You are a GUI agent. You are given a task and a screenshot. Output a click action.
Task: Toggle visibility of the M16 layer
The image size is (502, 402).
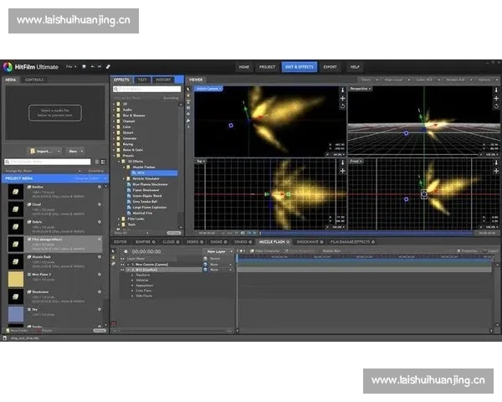tap(114, 270)
